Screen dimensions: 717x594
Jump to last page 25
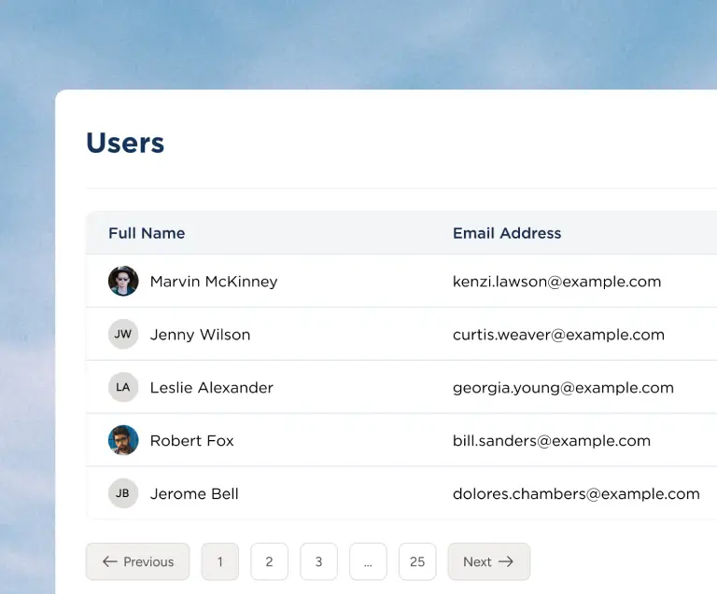pos(417,561)
